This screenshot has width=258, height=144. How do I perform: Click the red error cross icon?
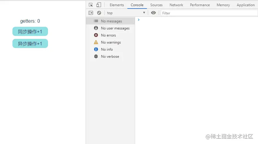[96, 35]
